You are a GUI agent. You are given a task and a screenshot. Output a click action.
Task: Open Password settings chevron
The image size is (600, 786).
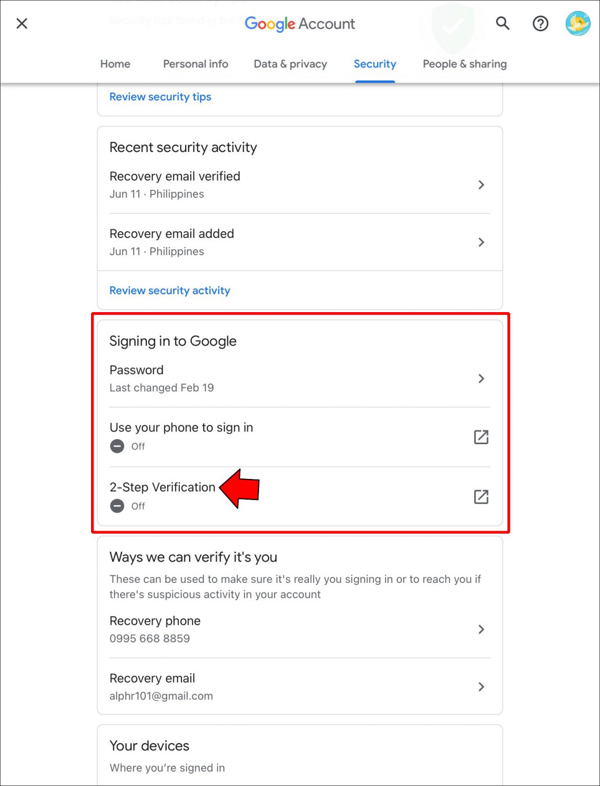pyautogui.click(x=481, y=379)
